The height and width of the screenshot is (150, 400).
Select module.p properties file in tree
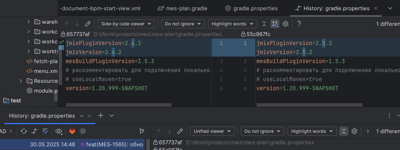[42, 91]
